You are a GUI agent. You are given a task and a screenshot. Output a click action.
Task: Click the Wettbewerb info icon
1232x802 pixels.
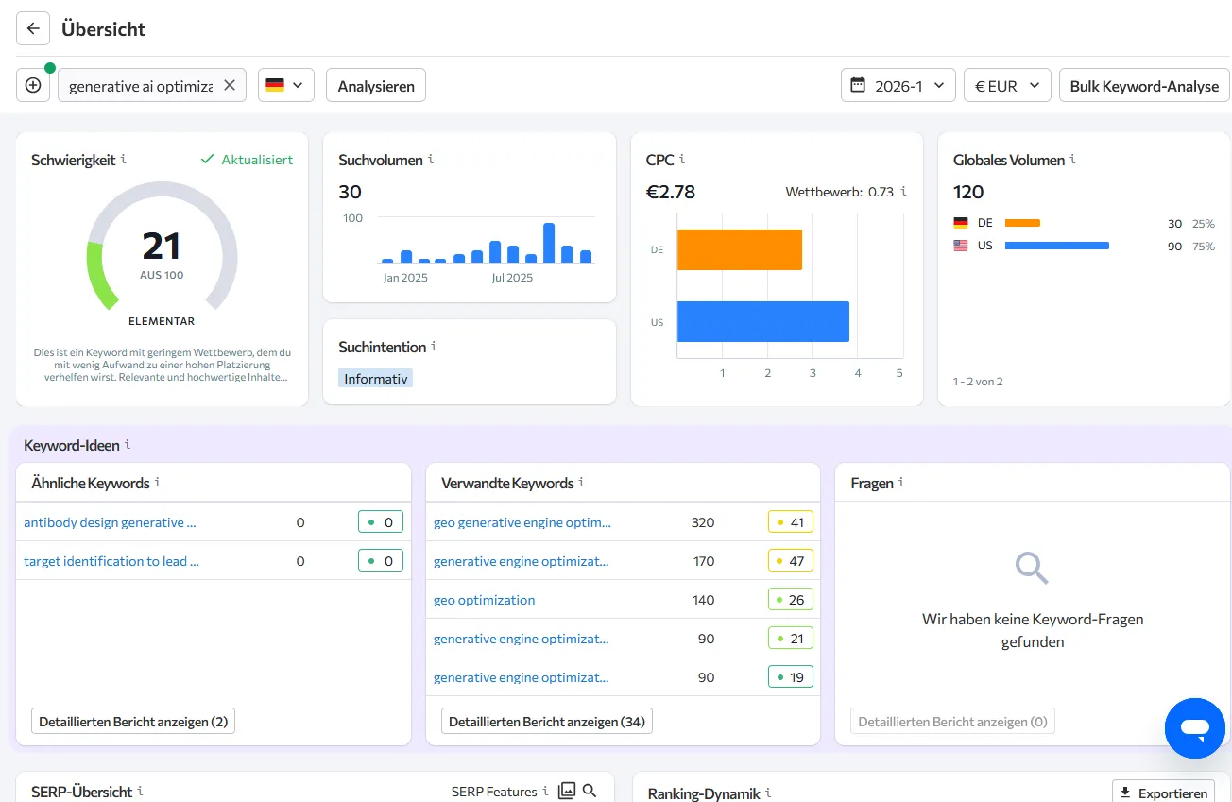coord(903,191)
